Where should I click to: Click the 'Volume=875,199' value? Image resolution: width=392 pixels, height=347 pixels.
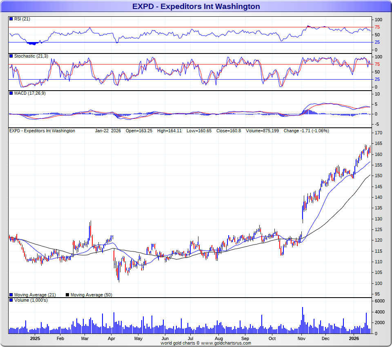tap(262, 131)
